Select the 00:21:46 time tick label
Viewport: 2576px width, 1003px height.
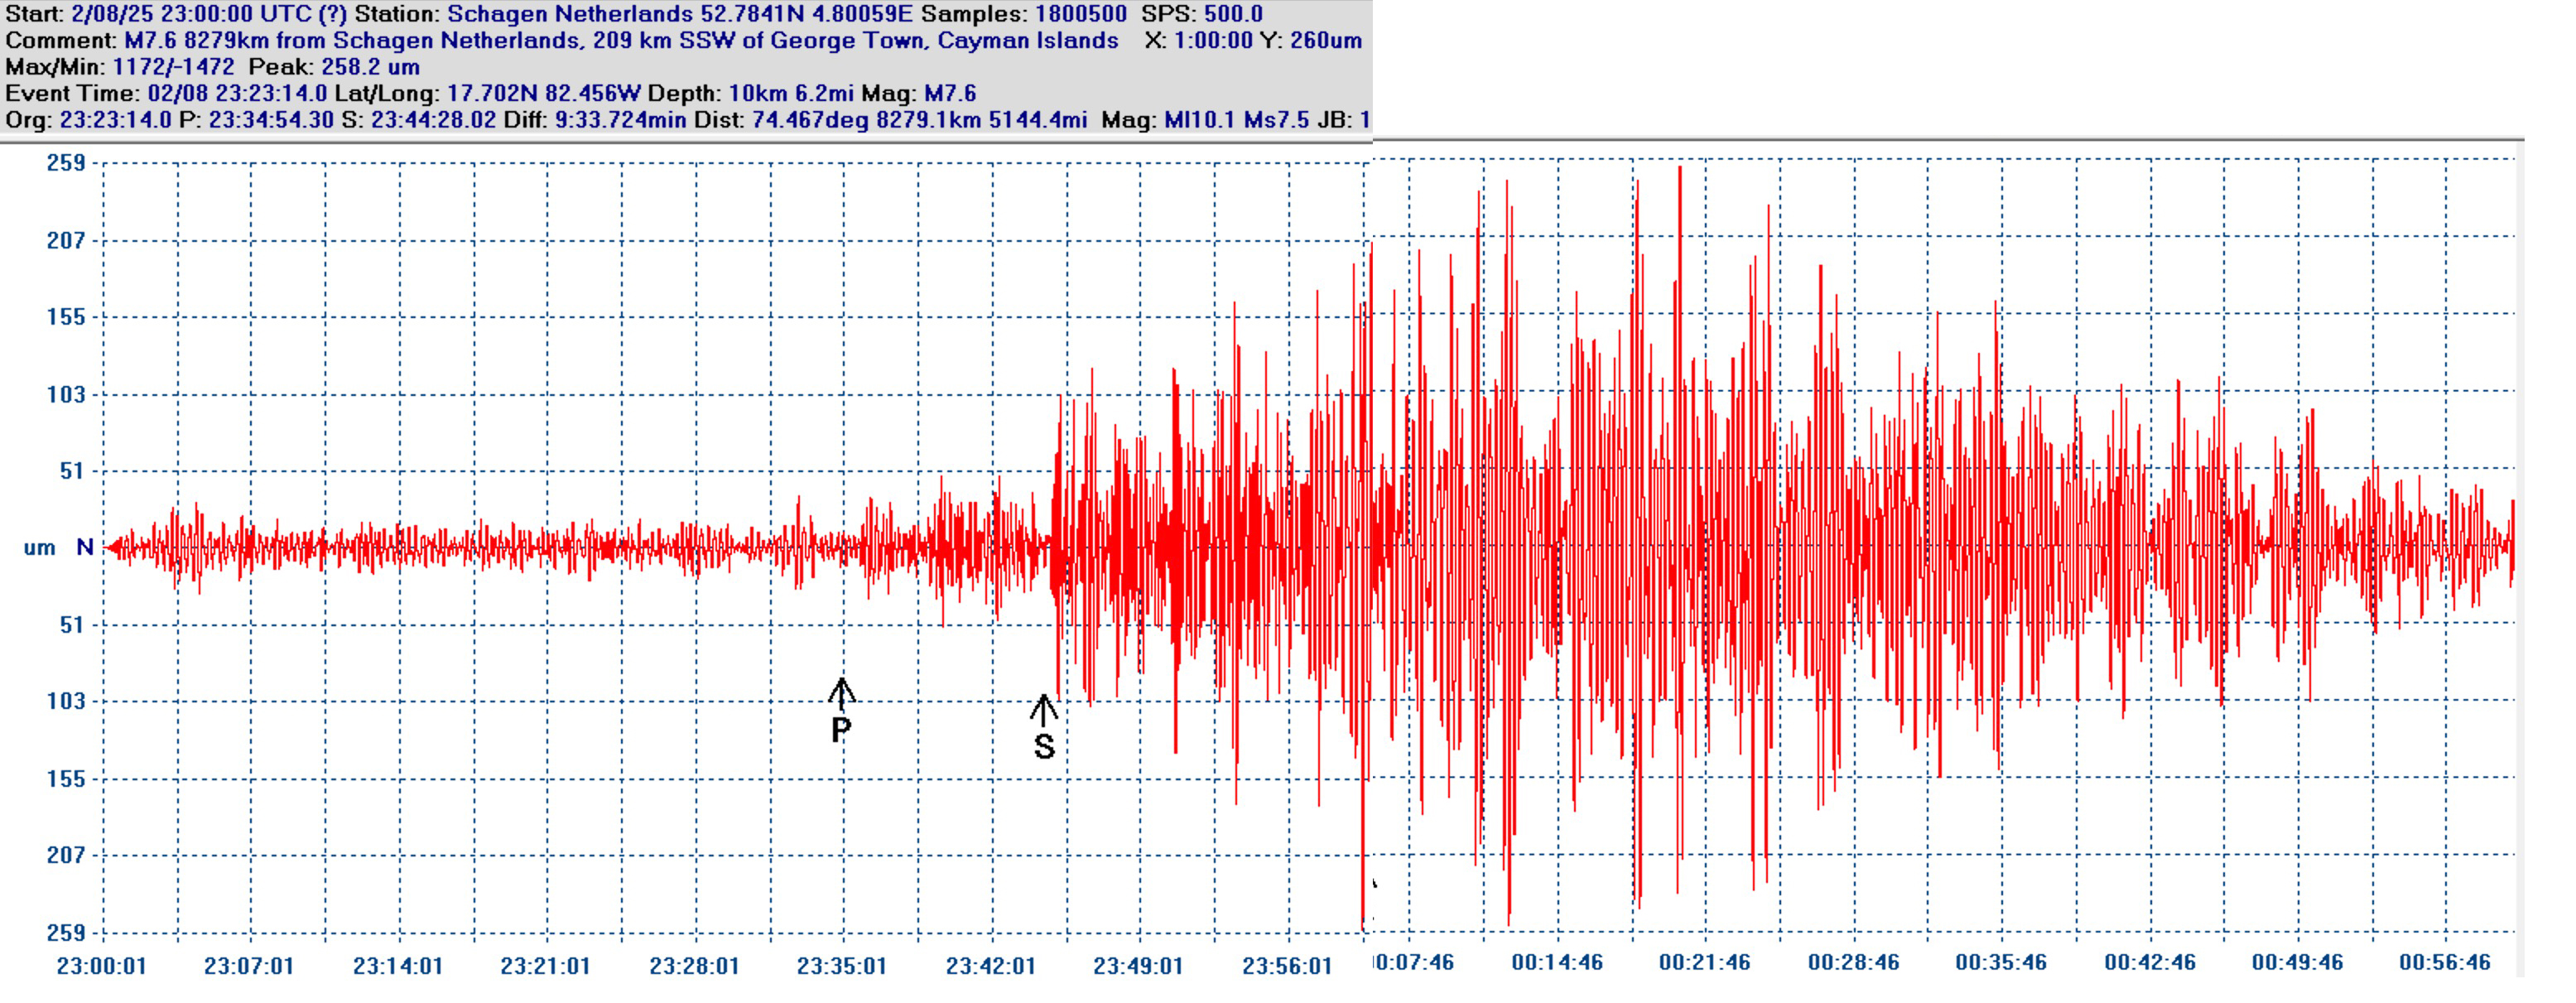click(1704, 962)
